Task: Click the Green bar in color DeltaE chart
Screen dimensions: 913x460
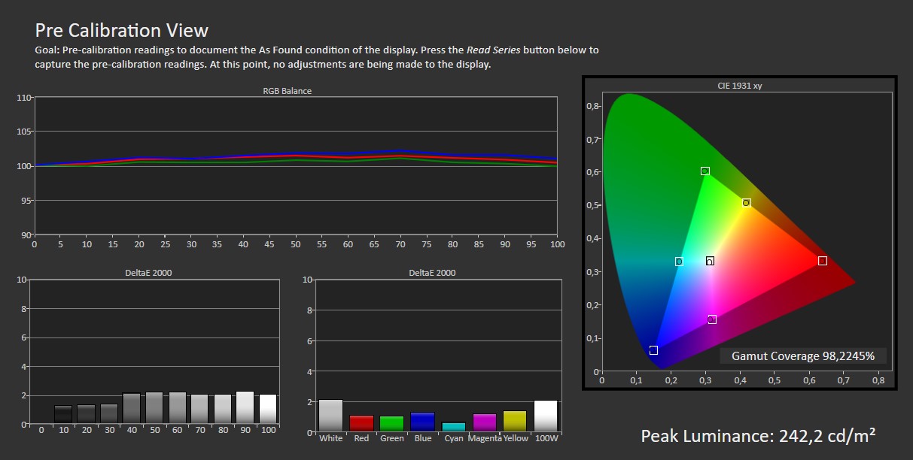Action: [392, 424]
